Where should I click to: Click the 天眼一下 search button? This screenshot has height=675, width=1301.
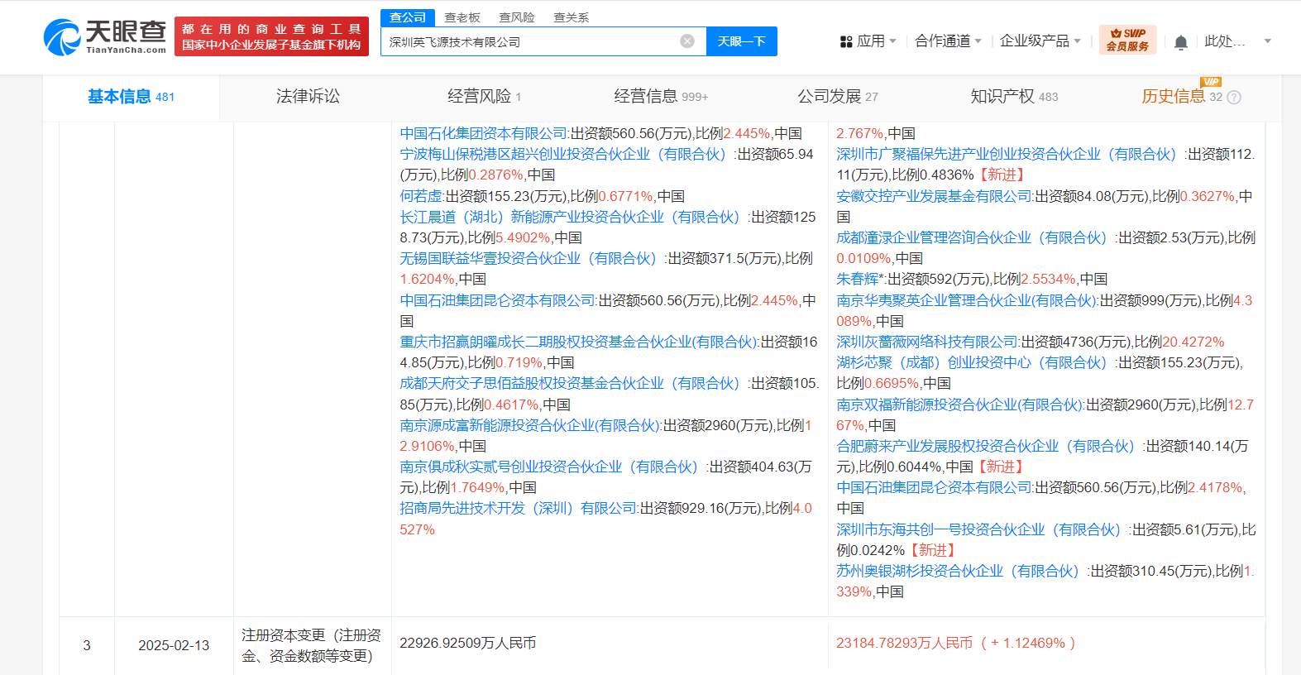point(742,41)
